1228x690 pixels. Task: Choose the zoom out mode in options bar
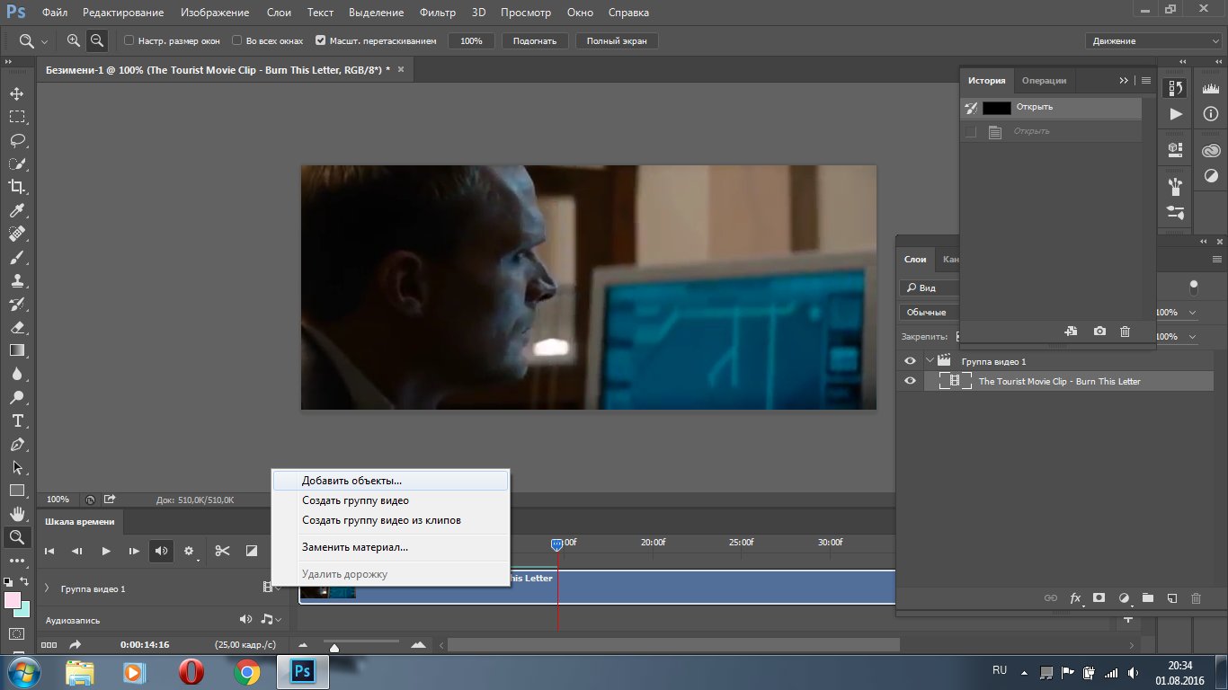click(96, 40)
